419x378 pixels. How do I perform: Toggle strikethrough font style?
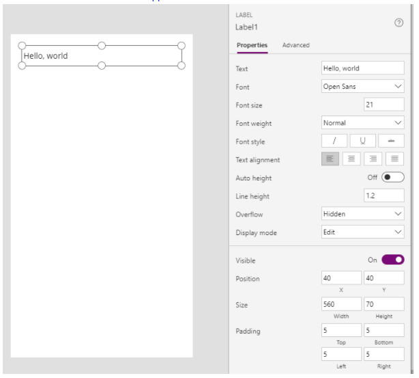pos(391,141)
